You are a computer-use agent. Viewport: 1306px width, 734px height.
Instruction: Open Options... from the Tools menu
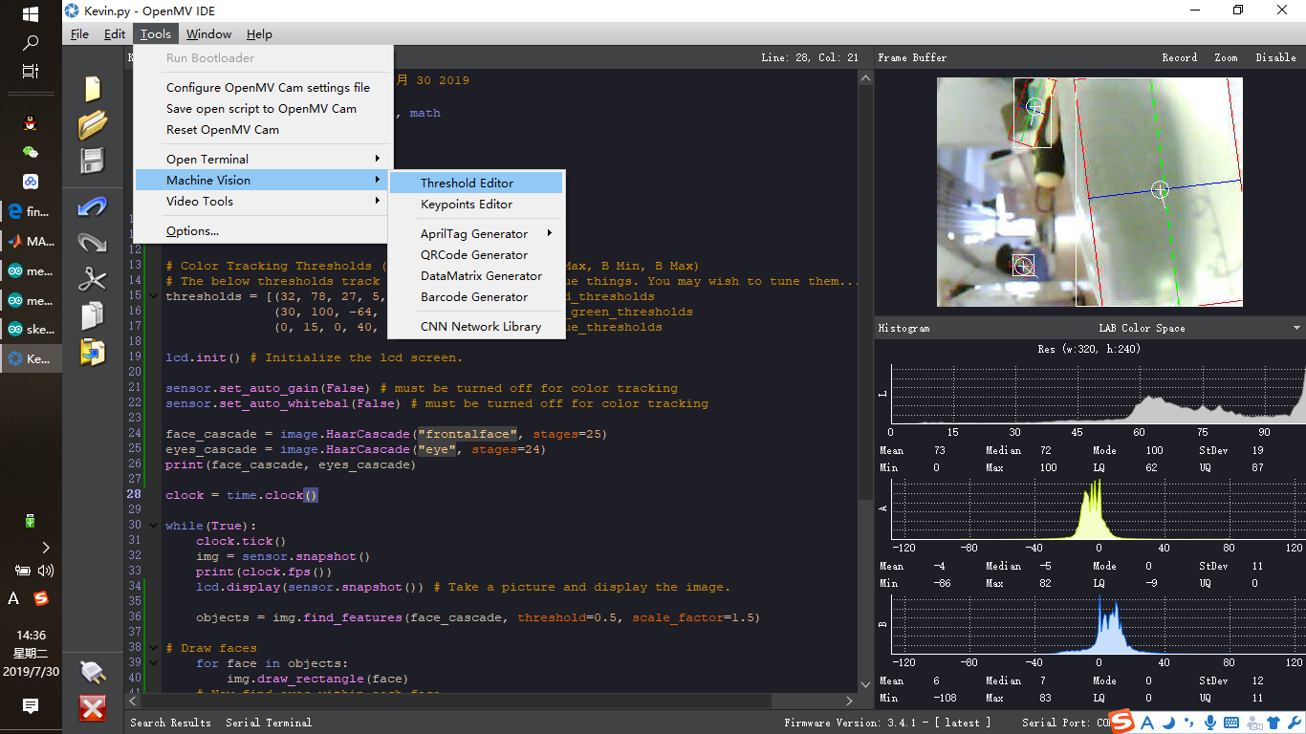(x=263, y=230)
